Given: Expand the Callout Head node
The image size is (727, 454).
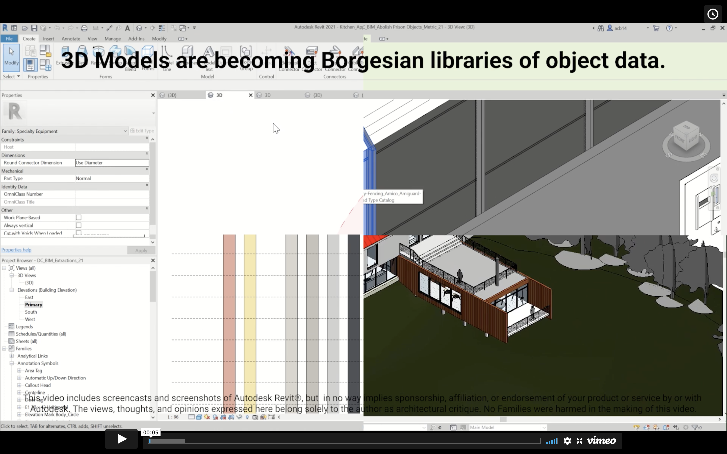Looking at the screenshot, I should (19, 385).
